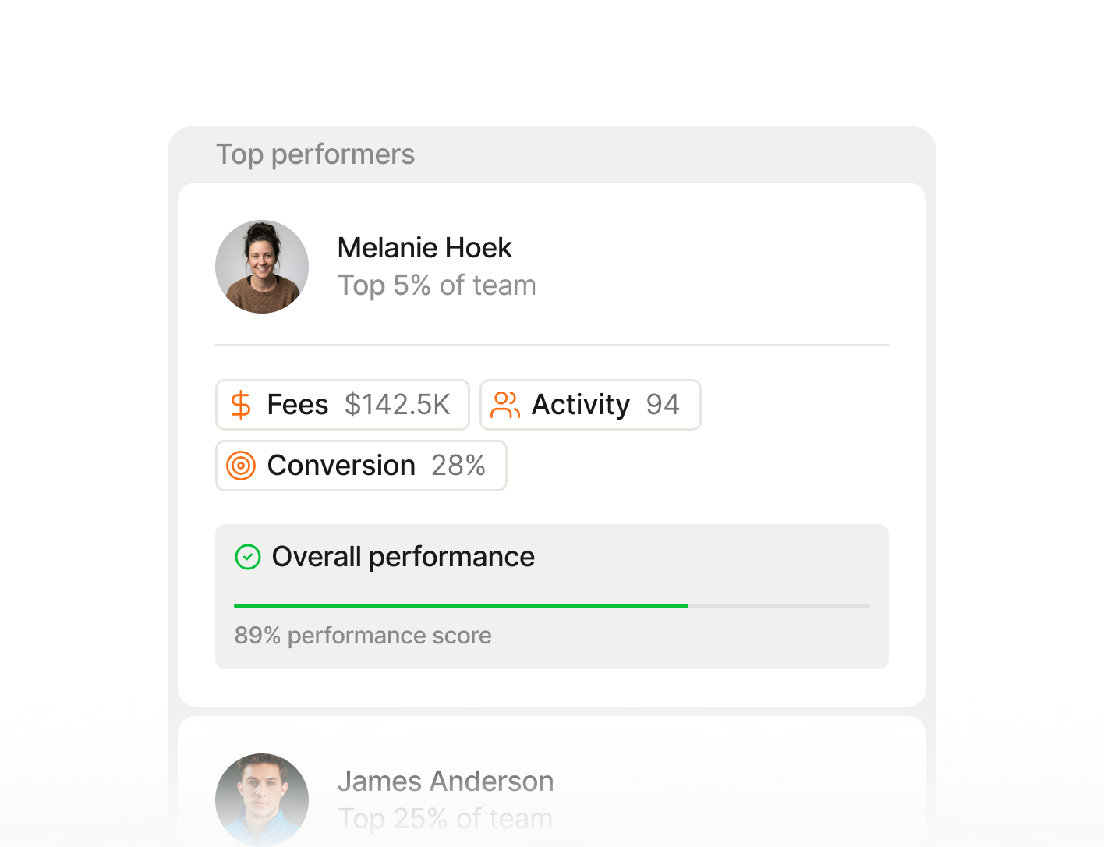The height and width of the screenshot is (847, 1104).
Task: Select the Top performers header tab
Action: (x=316, y=154)
